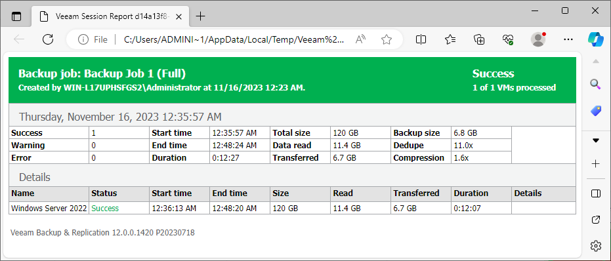Open Collections icon in toolbar
The height and width of the screenshot is (261, 611).
point(479,39)
